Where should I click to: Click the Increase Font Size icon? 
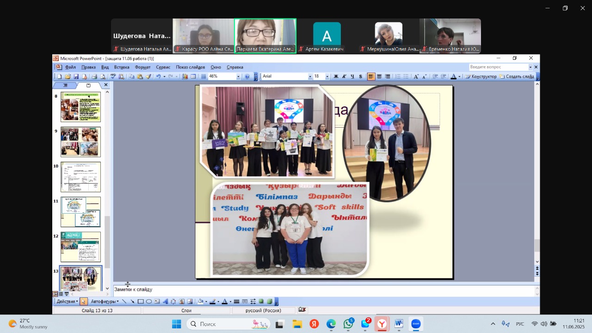click(416, 77)
